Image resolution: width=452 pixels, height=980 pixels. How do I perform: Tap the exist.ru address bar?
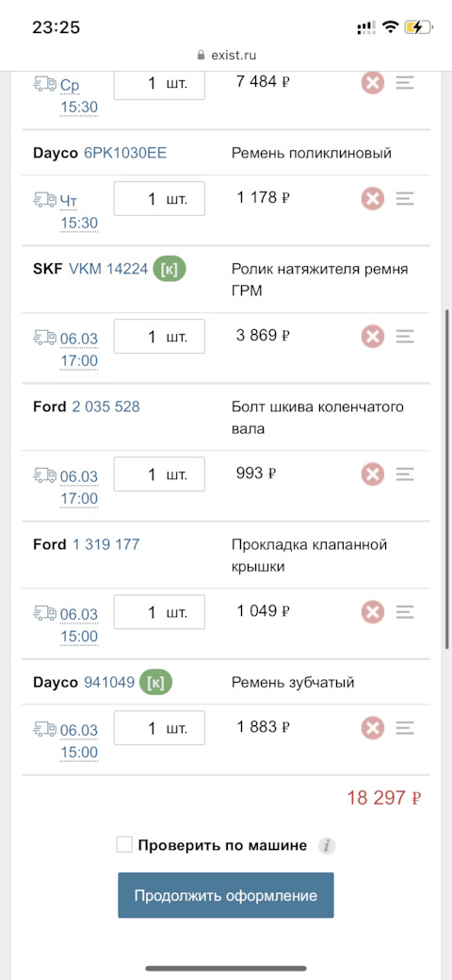click(226, 55)
